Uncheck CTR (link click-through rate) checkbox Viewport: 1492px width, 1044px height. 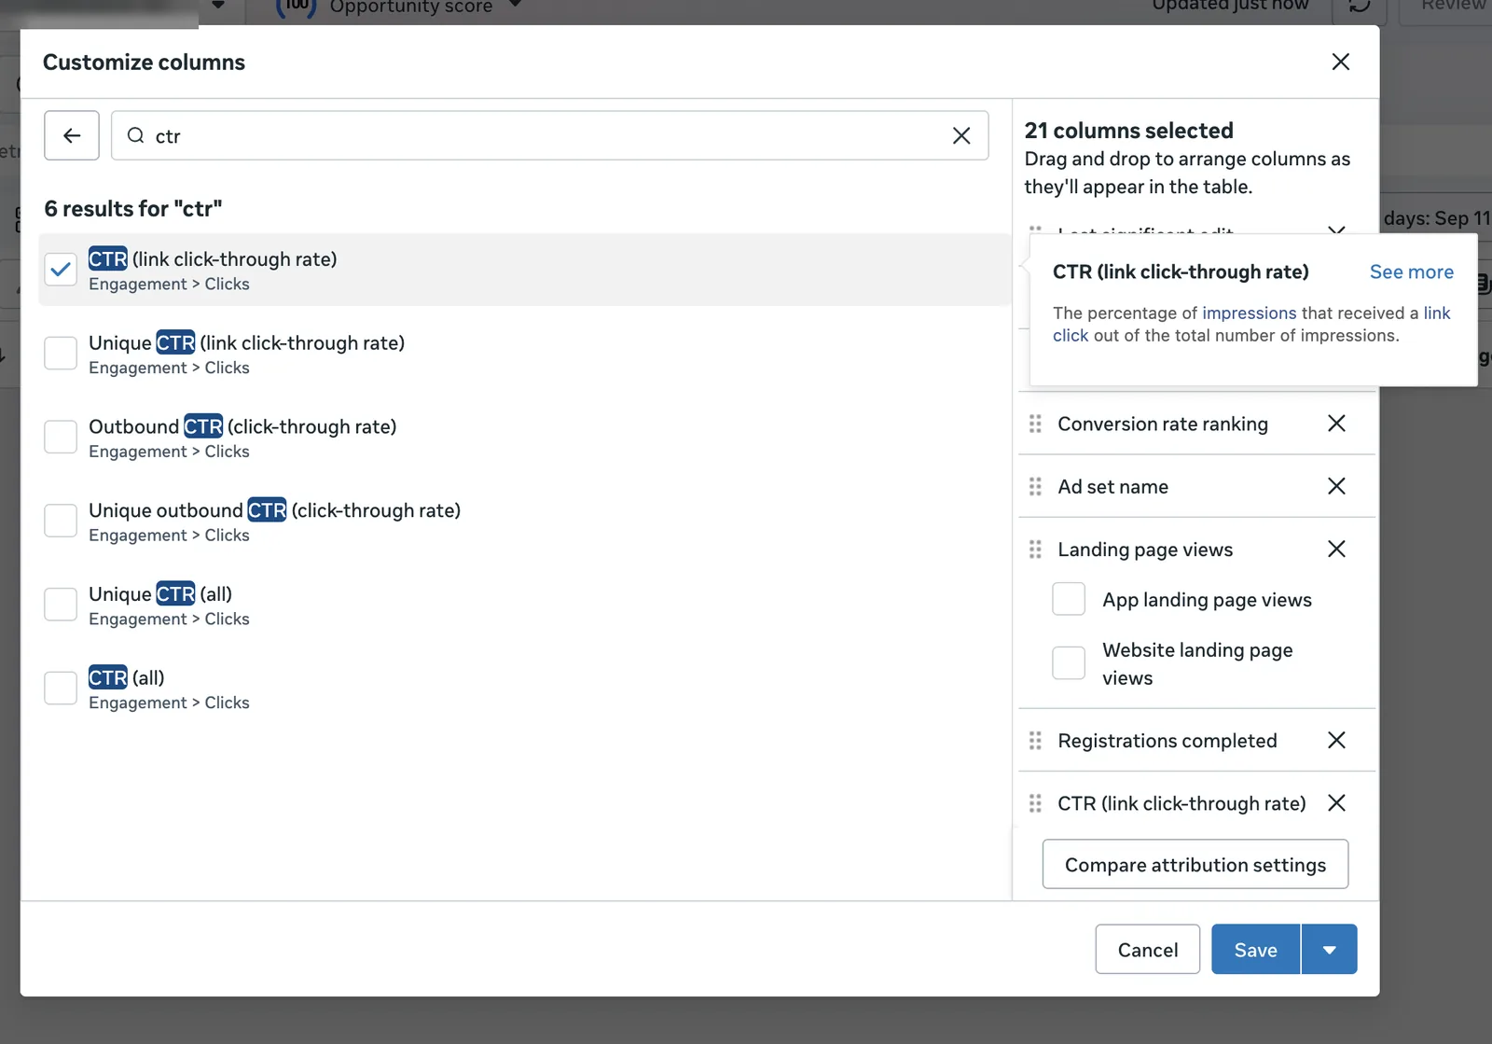[61, 270]
